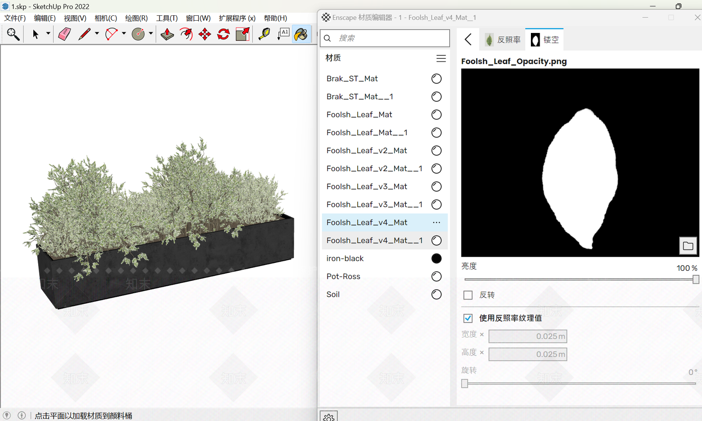Switch to the 镂空 tab

(x=544, y=40)
